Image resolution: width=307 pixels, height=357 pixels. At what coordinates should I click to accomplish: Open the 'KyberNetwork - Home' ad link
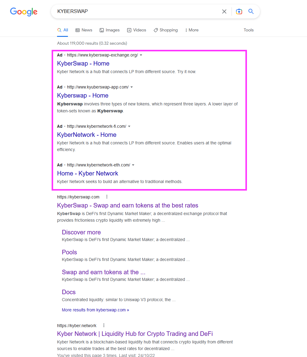click(87, 135)
